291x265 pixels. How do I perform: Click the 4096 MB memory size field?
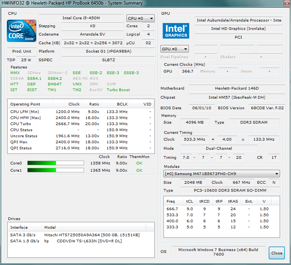tap(195, 122)
